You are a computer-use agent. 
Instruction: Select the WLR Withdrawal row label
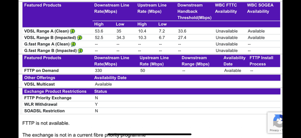coord(41,104)
